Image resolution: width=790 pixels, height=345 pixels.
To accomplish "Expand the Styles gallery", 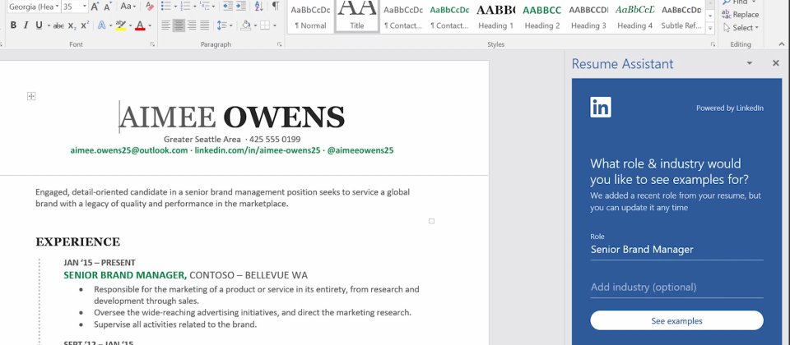I will (710, 29).
